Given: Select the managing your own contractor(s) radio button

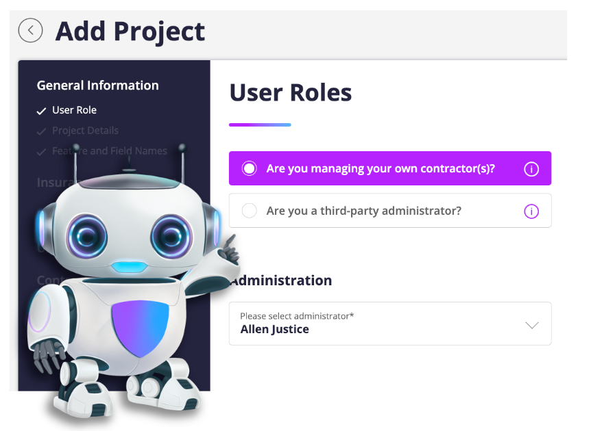Looking at the screenshot, I should pos(250,168).
